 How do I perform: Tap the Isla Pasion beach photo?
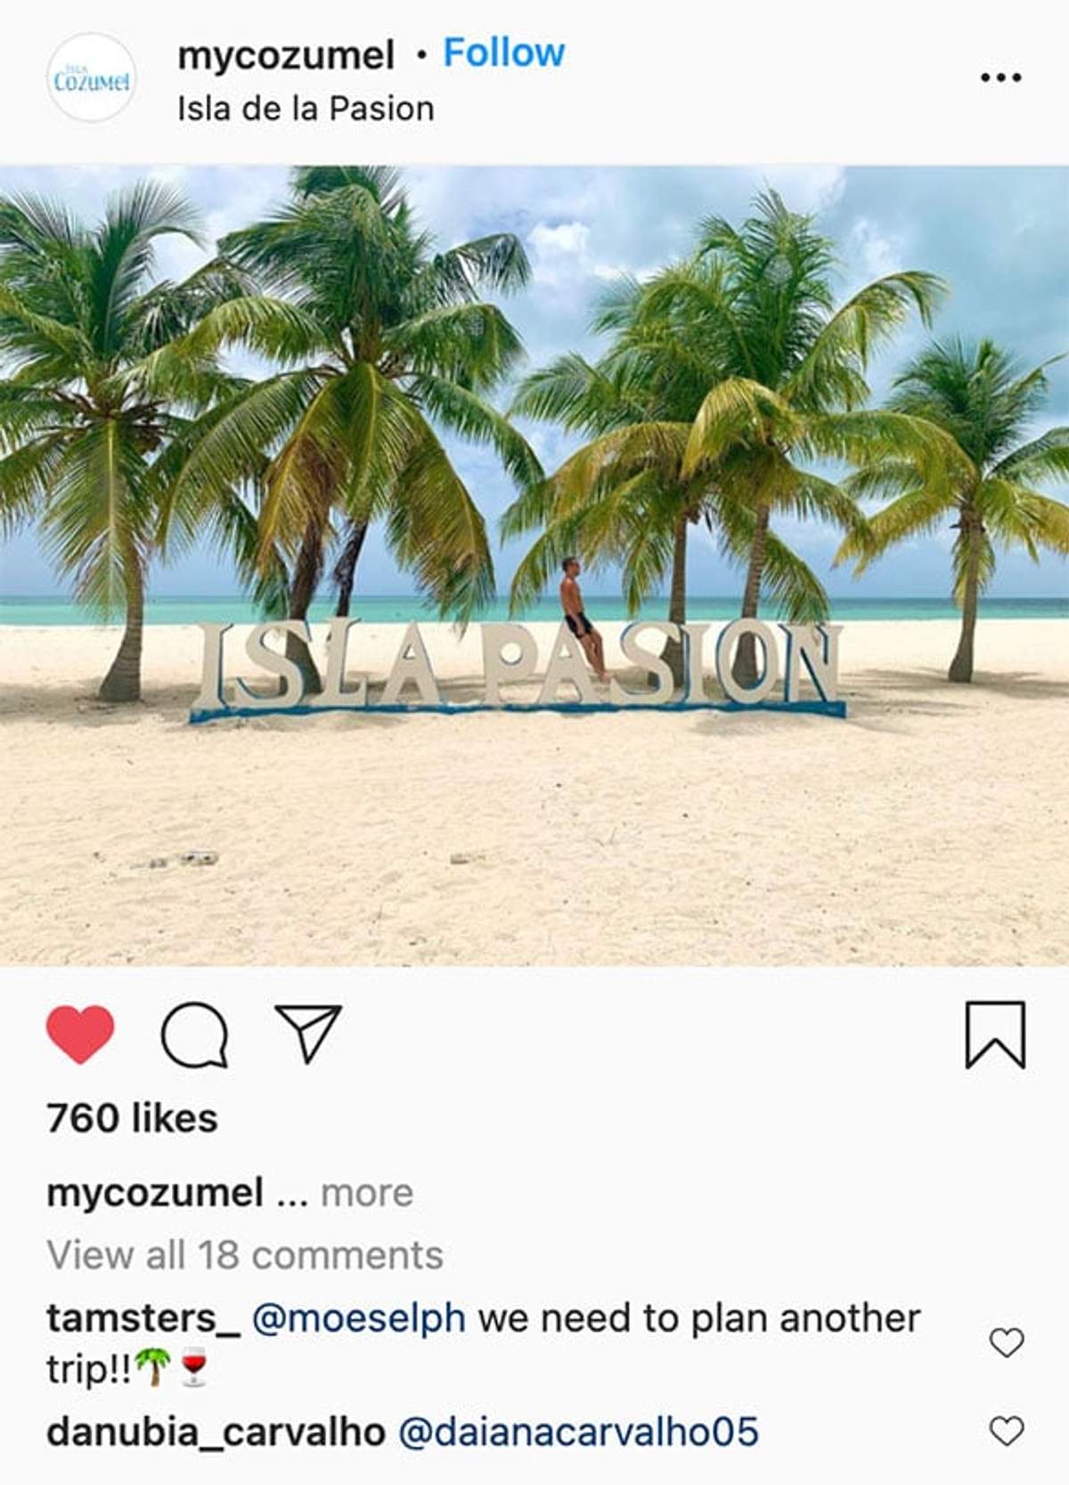[x=534, y=565]
